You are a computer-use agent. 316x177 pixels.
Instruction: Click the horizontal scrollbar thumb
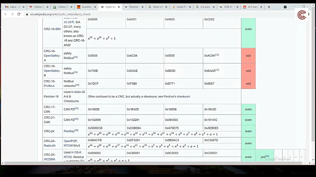[x=153, y=163]
